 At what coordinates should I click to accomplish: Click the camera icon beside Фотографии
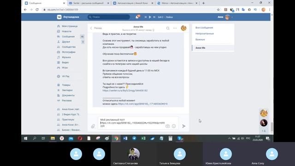pyautogui.click(x=59, y=52)
